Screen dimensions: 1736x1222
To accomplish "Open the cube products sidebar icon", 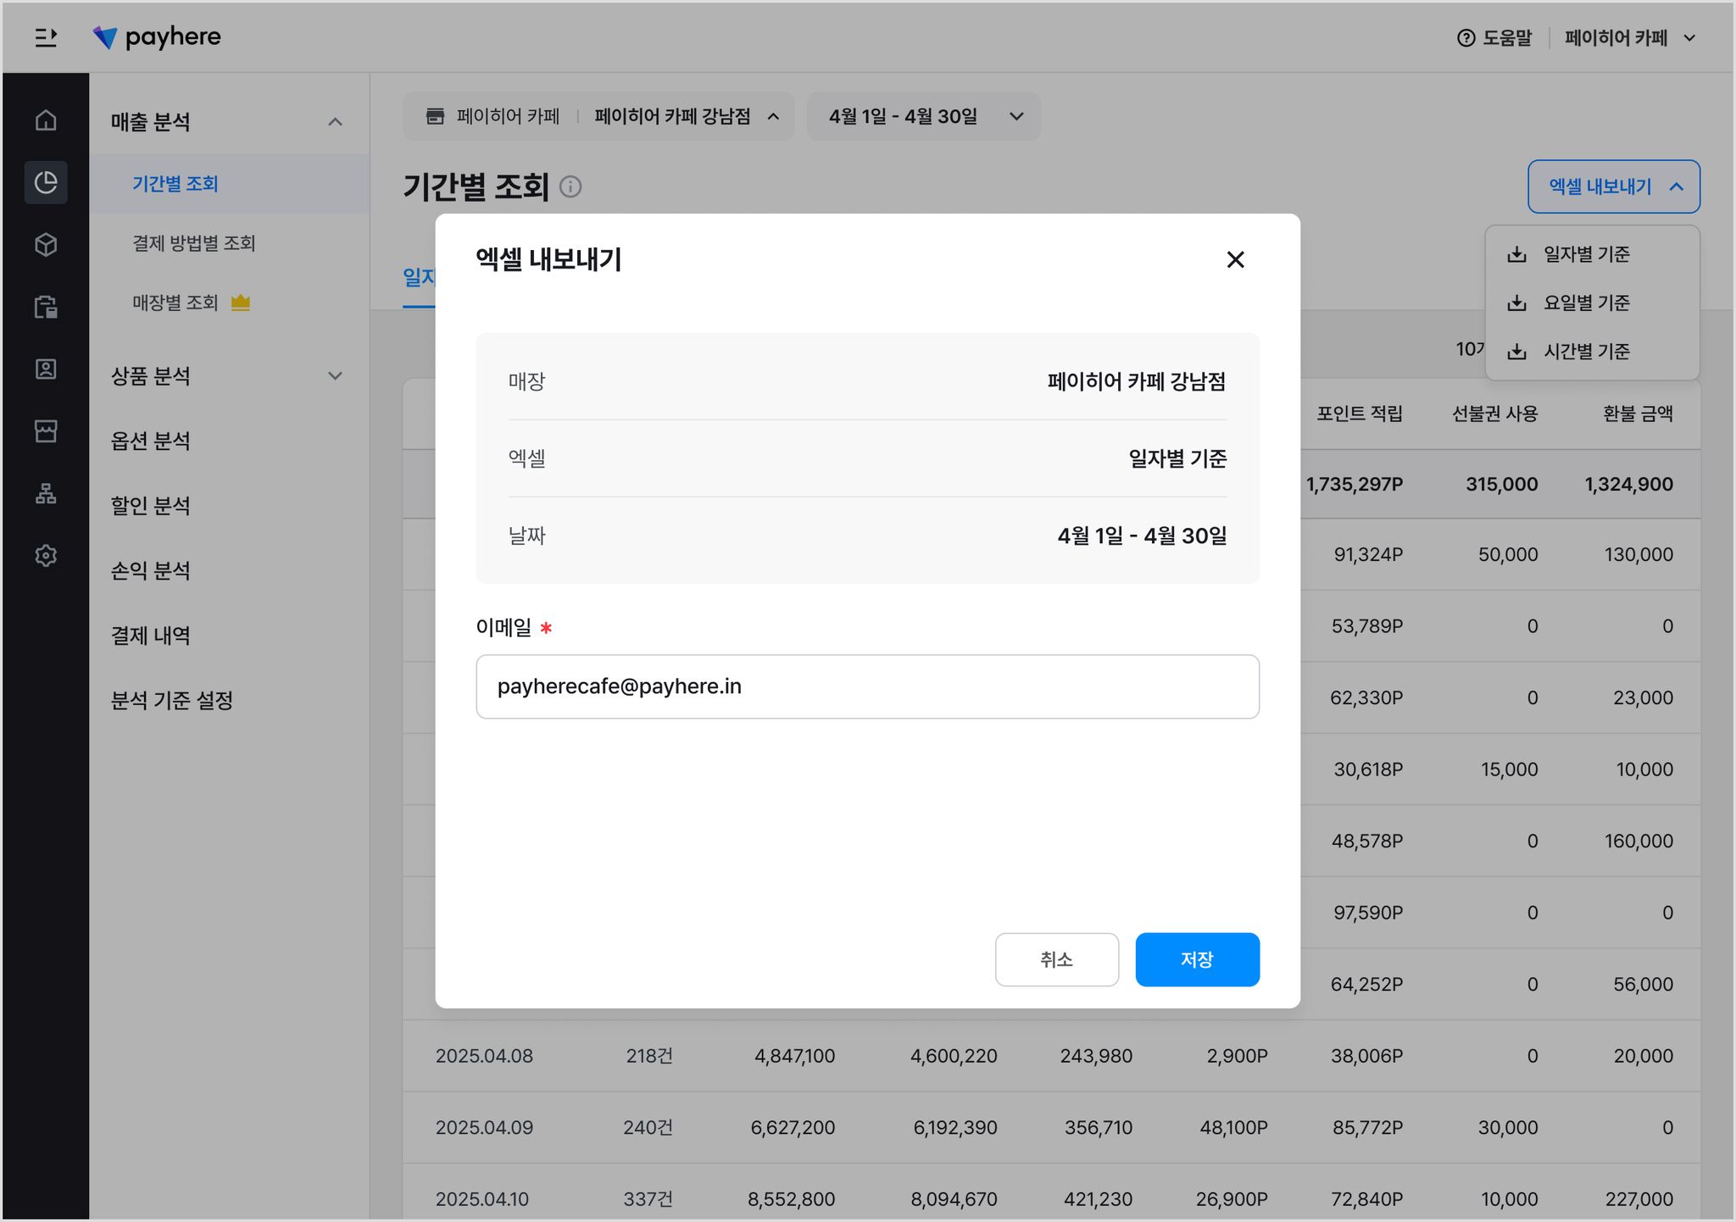I will click(x=46, y=245).
